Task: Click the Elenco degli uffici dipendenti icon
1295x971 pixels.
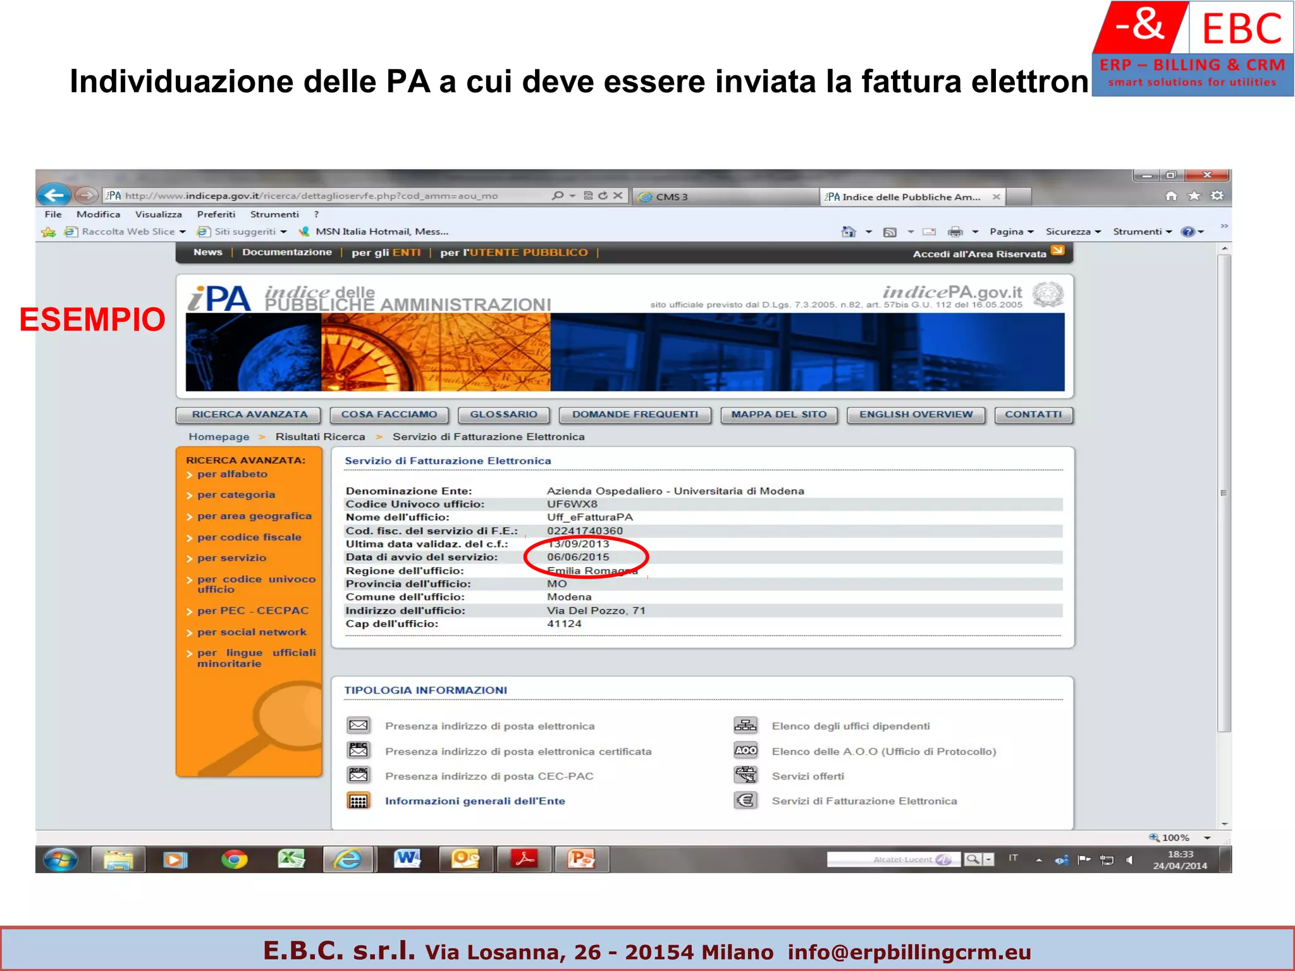Action: click(x=746, y=725)
